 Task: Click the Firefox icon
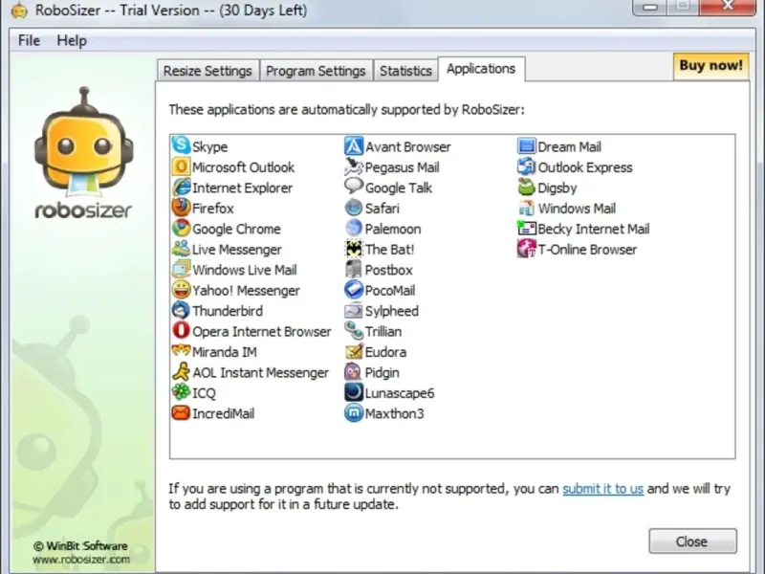(x=181, y=208)
